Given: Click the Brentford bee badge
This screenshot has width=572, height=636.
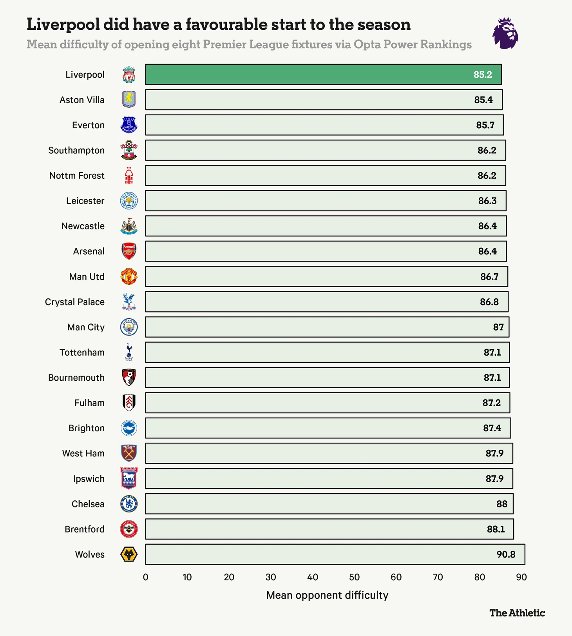Looking at the screenshot, I should [x=129, y=529].
